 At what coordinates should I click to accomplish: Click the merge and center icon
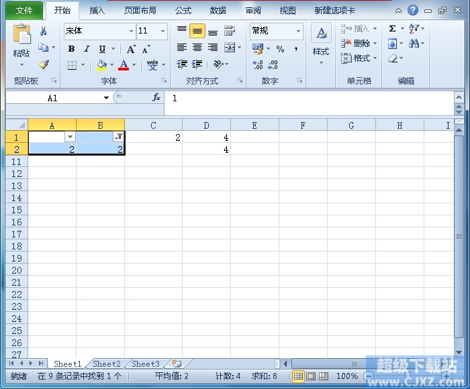(x=230, y=48)
